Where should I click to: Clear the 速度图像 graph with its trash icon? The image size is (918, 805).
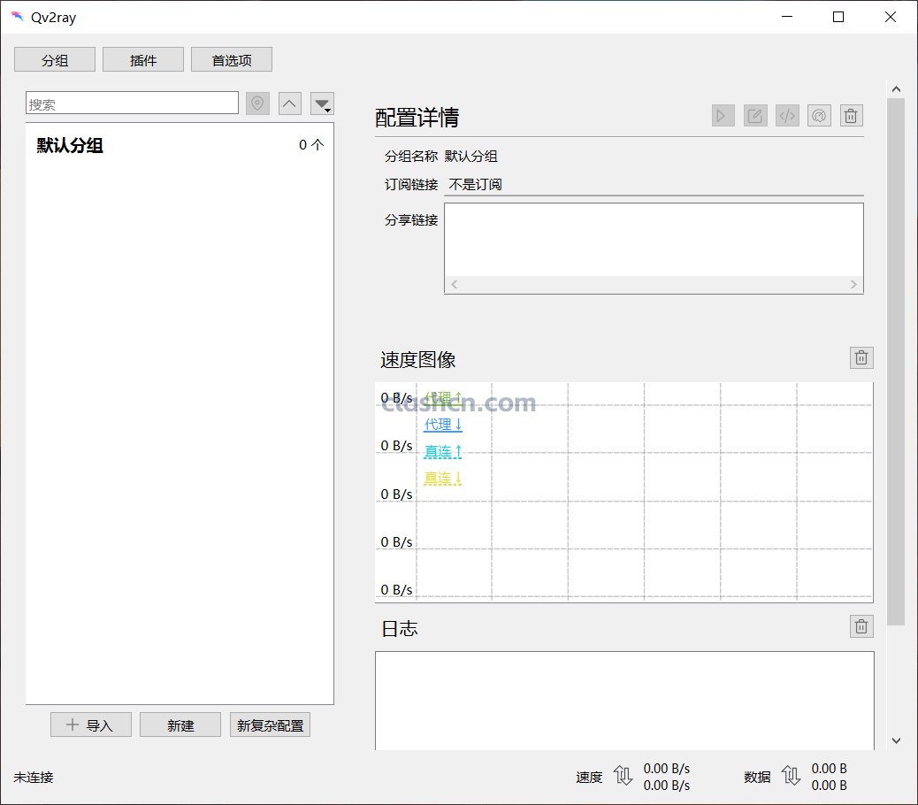point(861,357)
